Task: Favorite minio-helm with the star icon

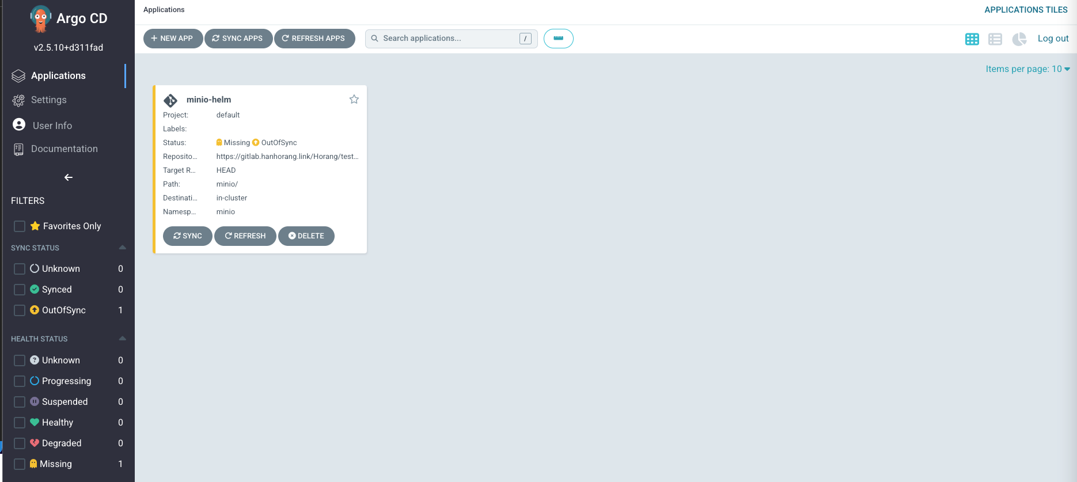Action: click(x=354, y=100)
